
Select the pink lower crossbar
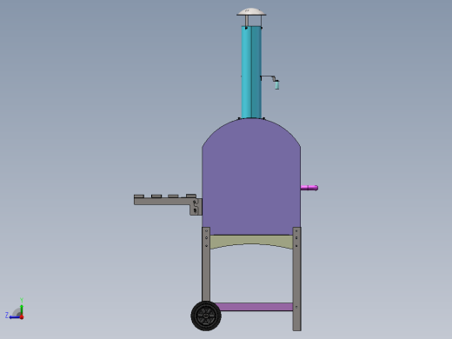254,307
